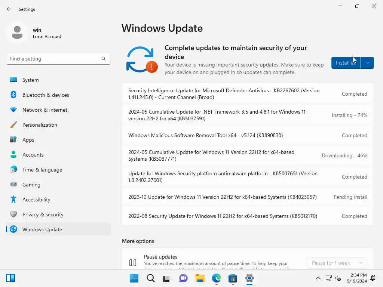383x287 pixels.
Task: Click the 2022-08 Security Update KB5012170 row
Action: (248, 216)
